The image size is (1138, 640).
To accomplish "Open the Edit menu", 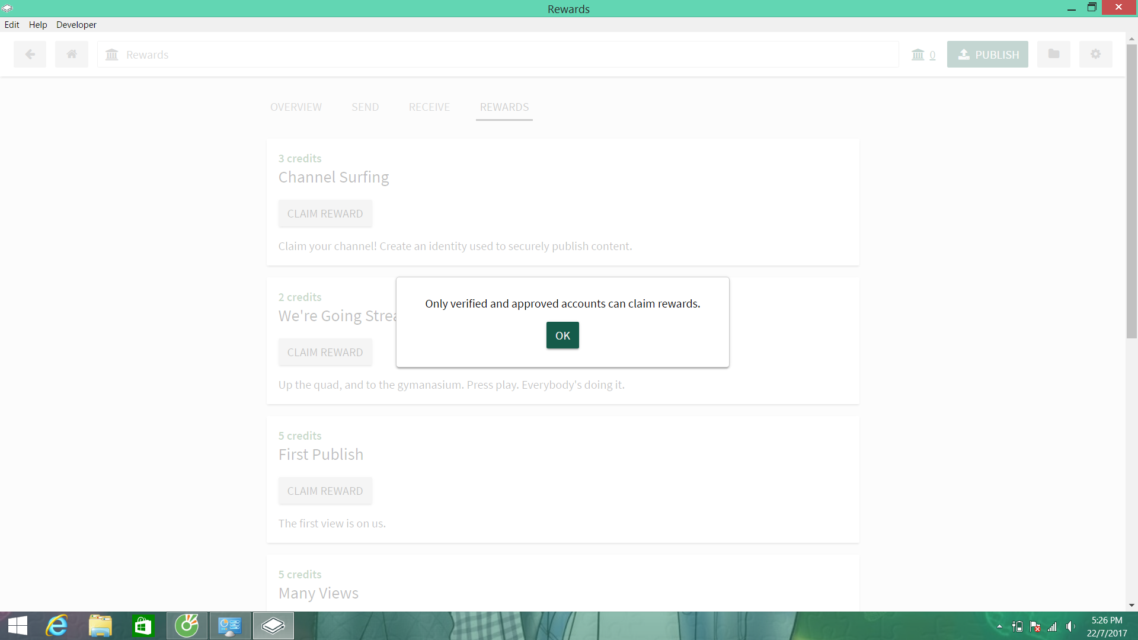I will coord(12,25).
